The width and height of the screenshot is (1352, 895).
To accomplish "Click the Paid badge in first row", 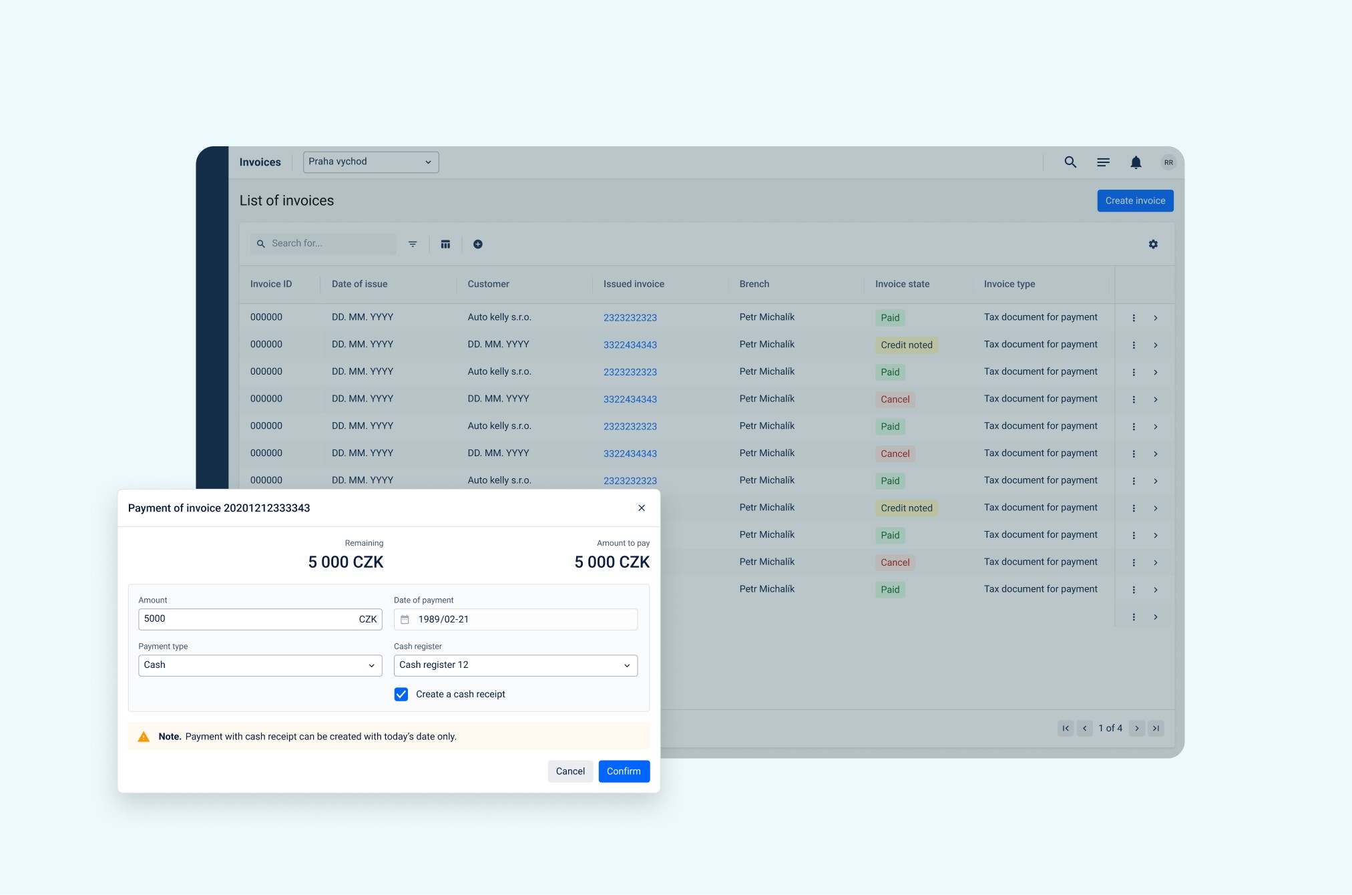I will [890, 318].
